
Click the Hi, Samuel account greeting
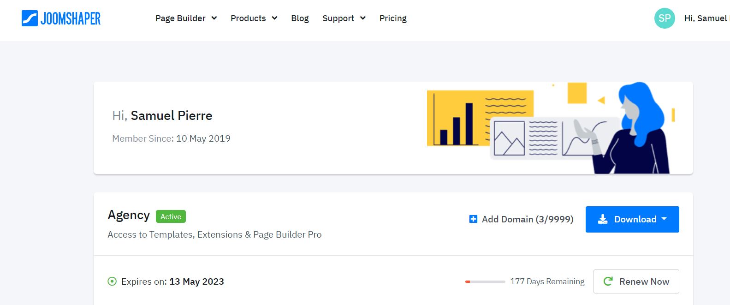point(705,18)
